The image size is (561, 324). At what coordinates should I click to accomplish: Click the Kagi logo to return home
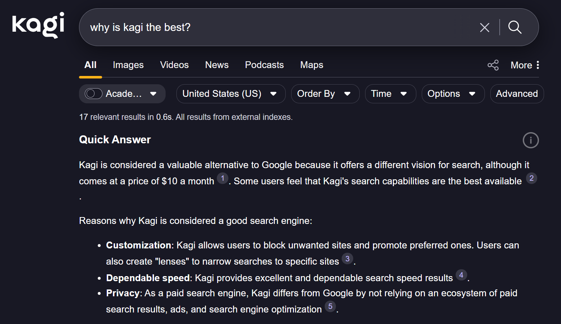click(38, 25)
